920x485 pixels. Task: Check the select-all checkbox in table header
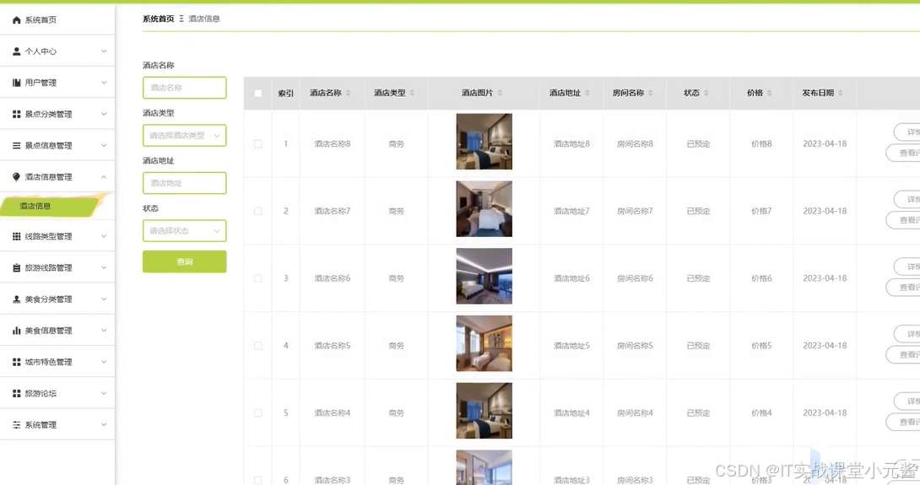(x=257, y=94)
